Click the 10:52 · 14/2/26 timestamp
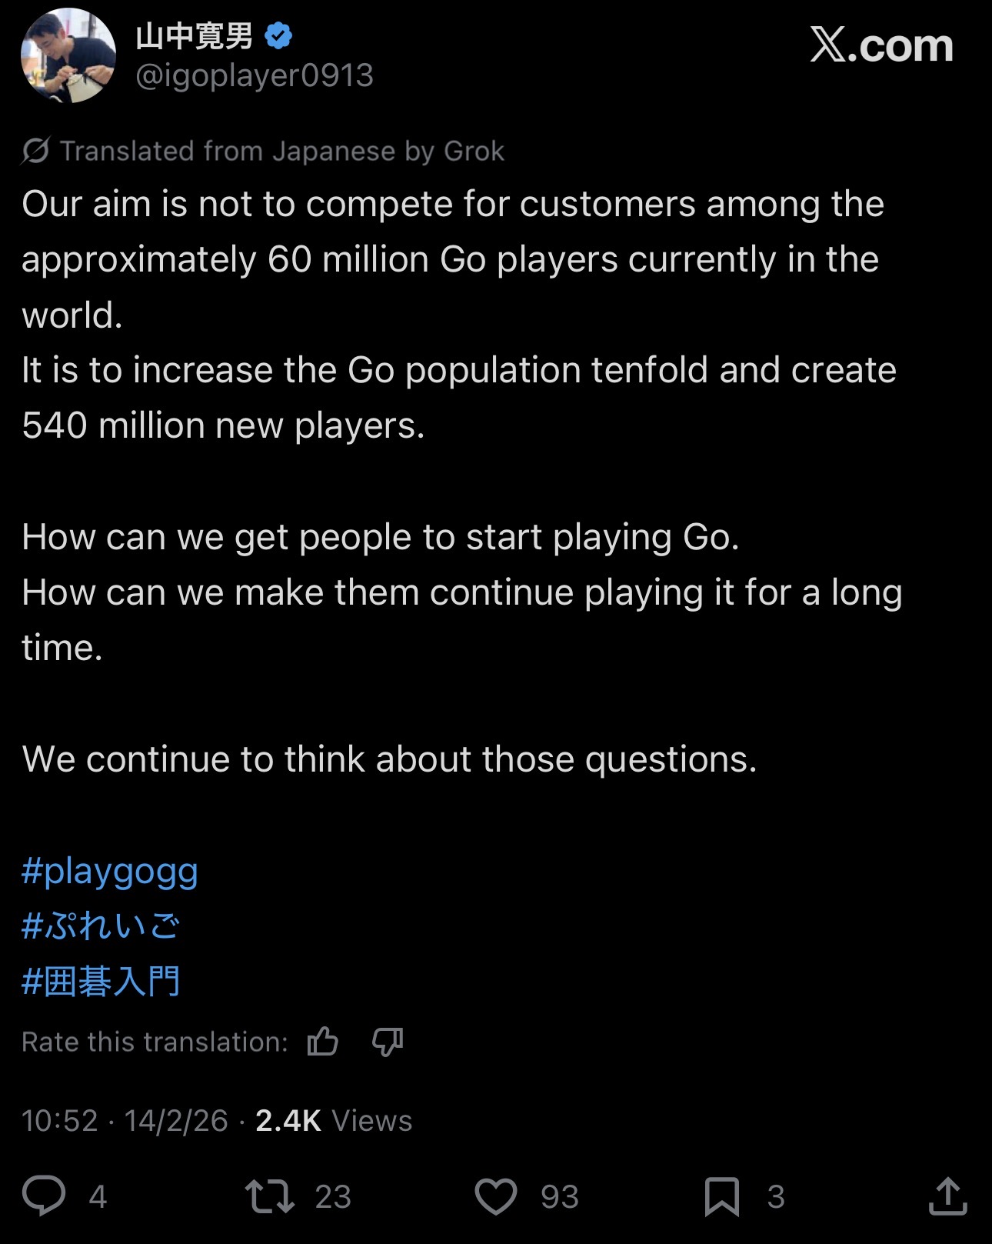992x1244 pixels. 125,1121
